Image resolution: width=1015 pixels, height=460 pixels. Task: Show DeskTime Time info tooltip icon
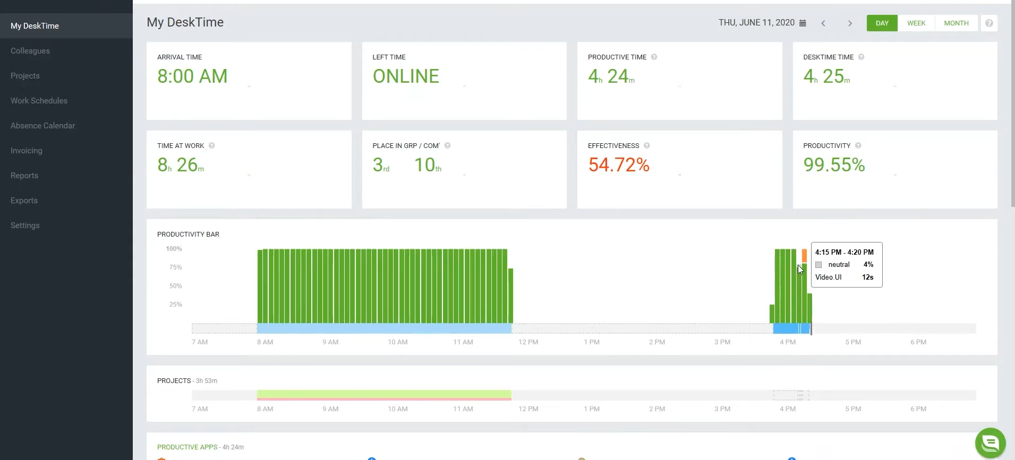click(x=861, y=57)
